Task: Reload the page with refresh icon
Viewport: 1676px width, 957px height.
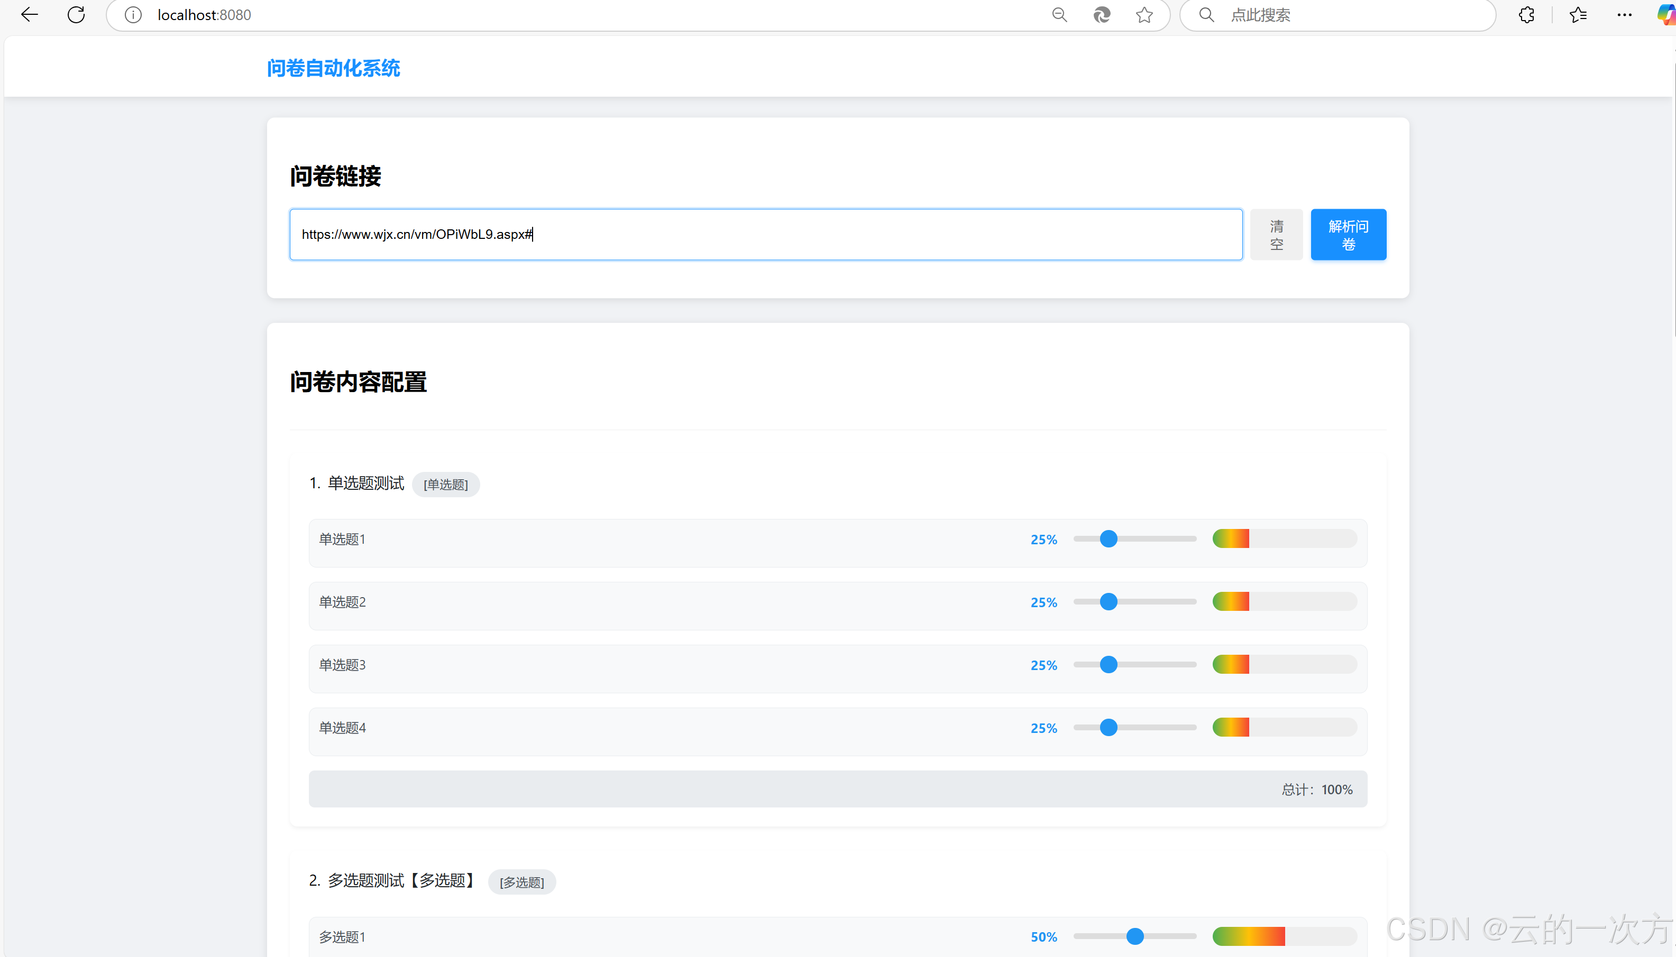Action: (x=76, y=14)
